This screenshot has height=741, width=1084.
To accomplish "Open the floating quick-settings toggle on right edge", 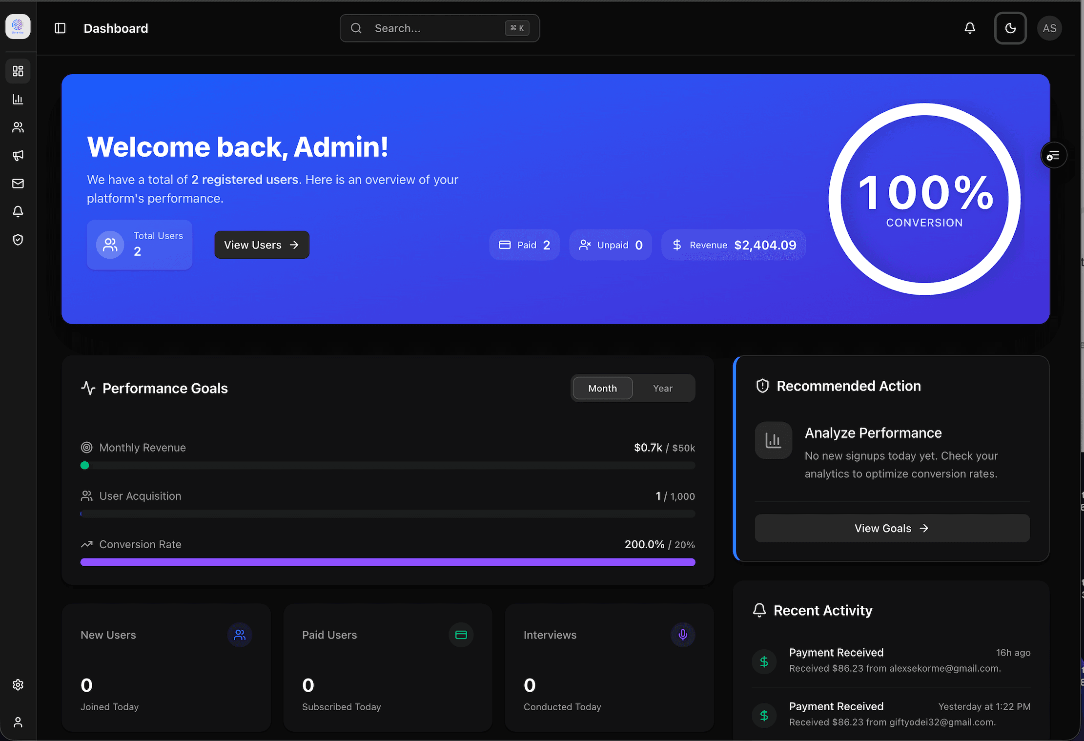I will click(1053, 155).
